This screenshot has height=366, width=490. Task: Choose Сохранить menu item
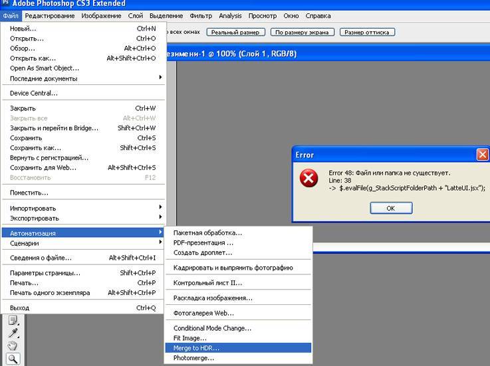point(83,137)
